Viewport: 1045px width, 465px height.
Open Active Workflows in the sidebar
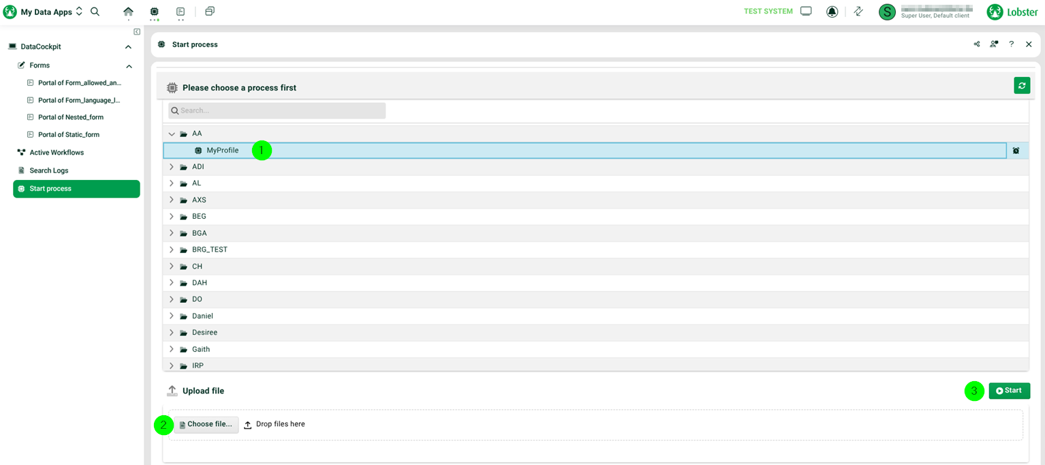57,153
